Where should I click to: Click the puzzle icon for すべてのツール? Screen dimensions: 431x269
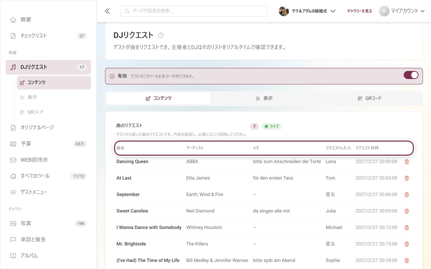pos(13,176)
